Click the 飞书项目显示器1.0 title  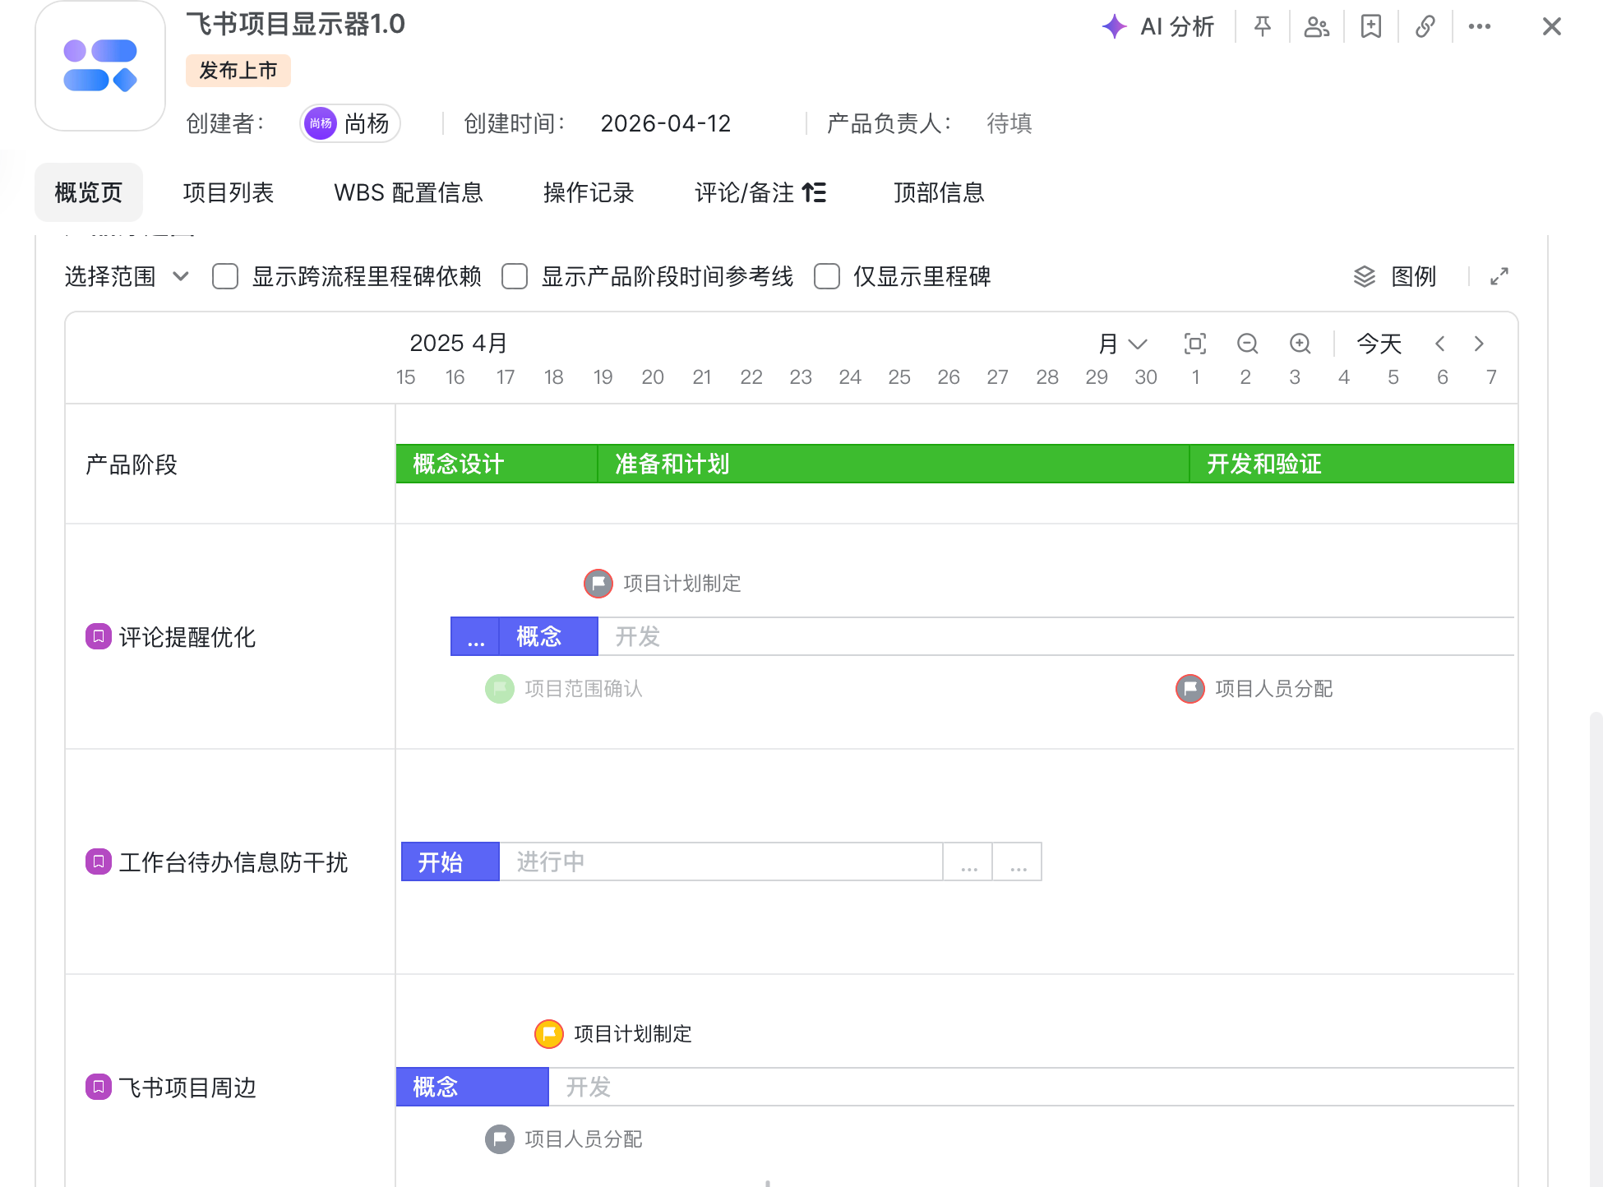pyautogui.click(x=296, y=24)
